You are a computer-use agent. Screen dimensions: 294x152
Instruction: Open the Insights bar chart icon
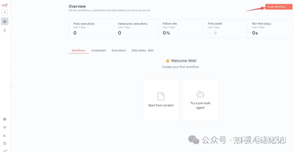tap(5, 135)
